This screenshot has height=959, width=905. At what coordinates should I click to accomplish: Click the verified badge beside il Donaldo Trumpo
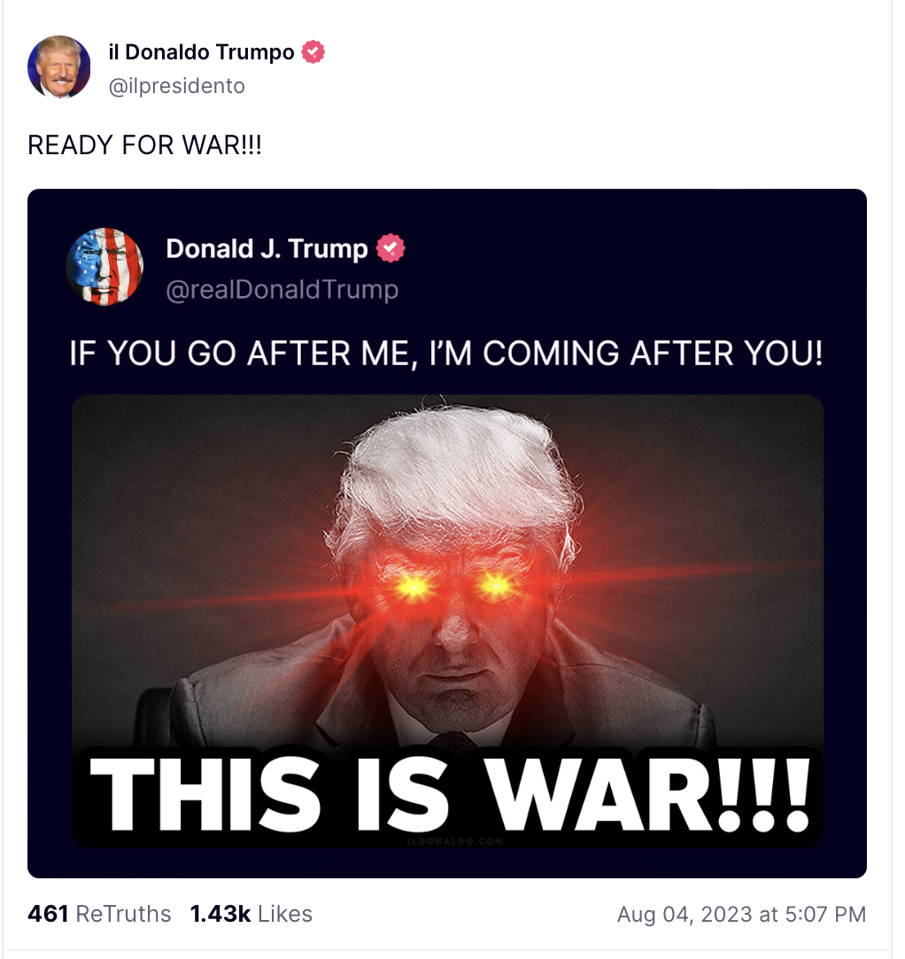(313, 52)
